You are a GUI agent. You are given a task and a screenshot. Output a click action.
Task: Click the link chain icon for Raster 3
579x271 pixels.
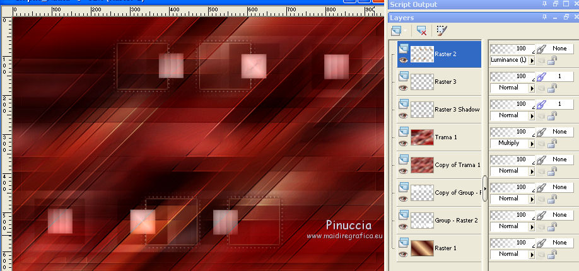[541, 76]
